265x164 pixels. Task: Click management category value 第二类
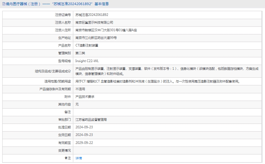pos(80,53)
